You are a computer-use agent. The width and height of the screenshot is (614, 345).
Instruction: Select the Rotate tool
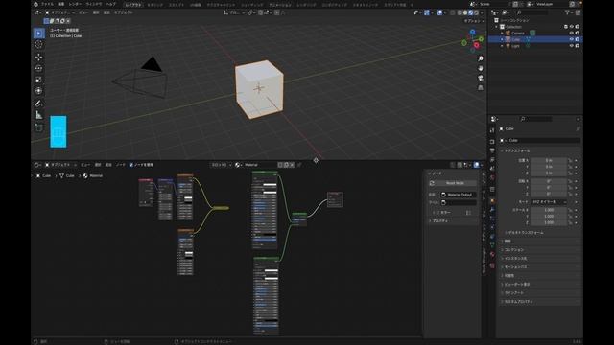pyautogui.click(x=38, y=68)
